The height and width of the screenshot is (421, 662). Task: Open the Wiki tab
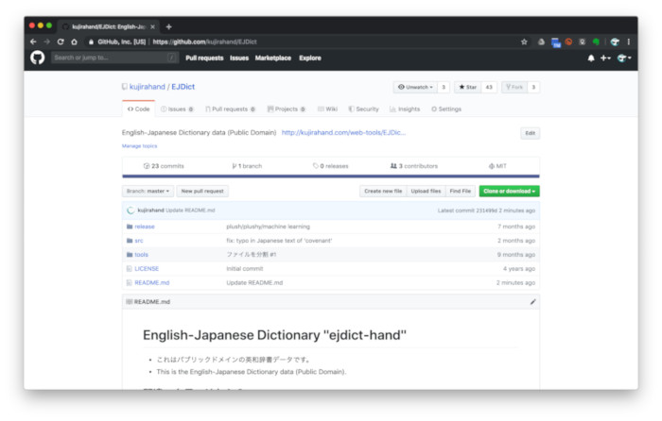(x=327, y=109)
